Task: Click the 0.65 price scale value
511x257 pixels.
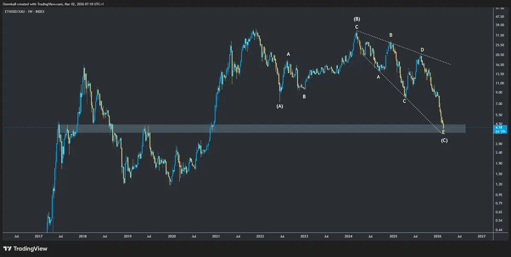Action: click(500, 212)
